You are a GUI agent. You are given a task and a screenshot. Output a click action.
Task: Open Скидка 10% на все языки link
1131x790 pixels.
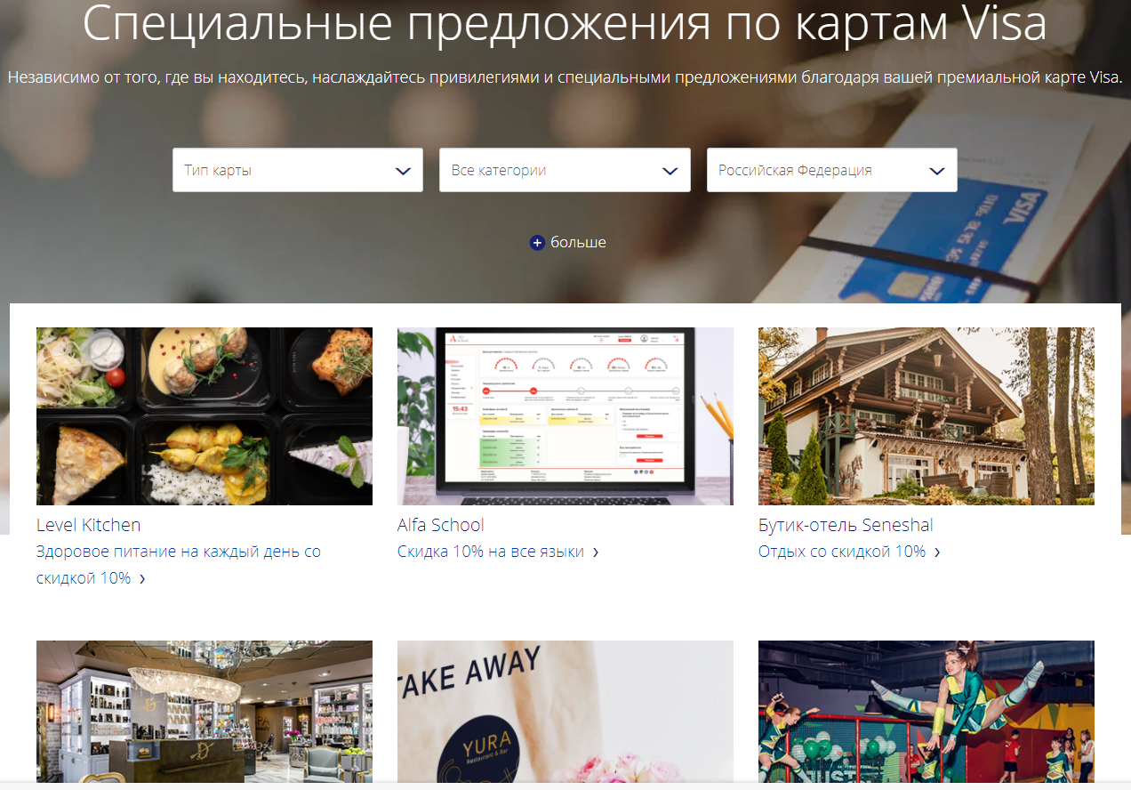pyautogui.click(x=498, y=552)
